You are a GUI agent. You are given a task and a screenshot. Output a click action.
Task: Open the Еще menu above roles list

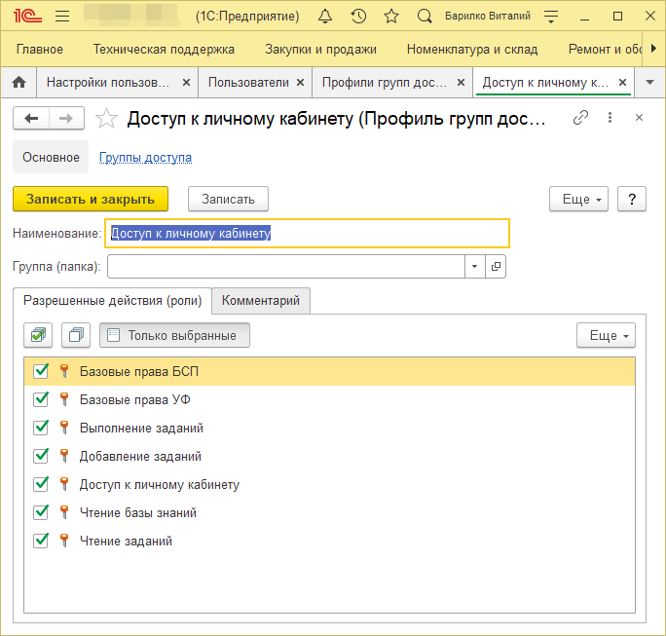click(605, 335)
